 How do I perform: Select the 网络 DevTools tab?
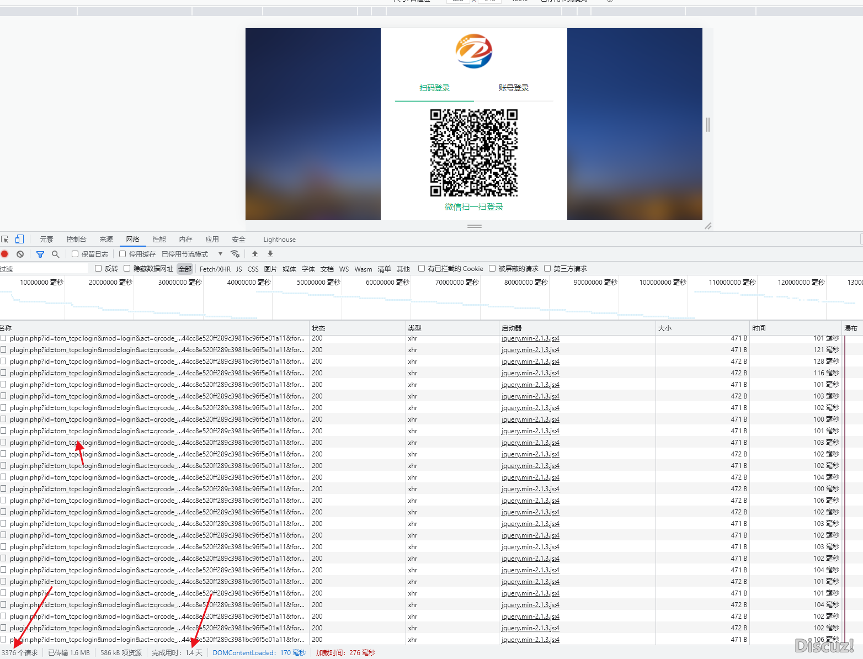pyautogui.click(x=132, y=240)
